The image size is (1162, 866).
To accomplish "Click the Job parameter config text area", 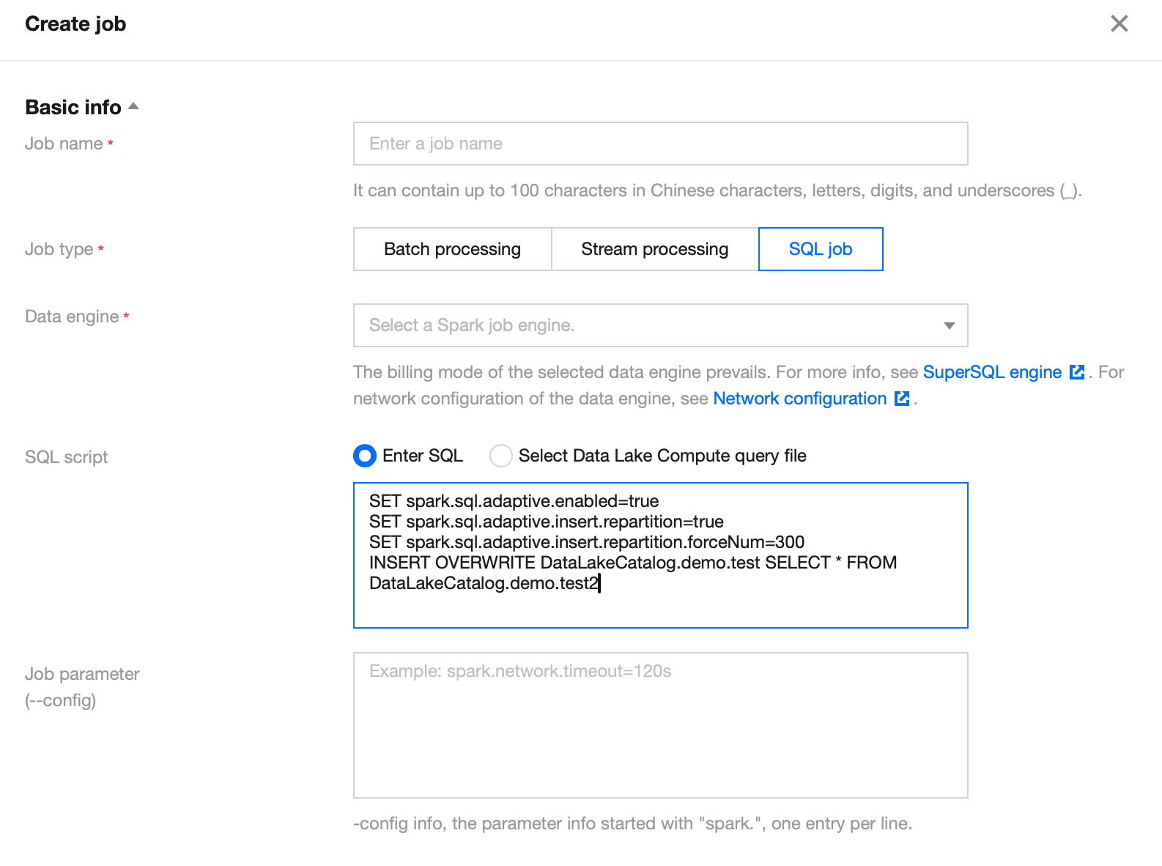I will click(659, 725).
